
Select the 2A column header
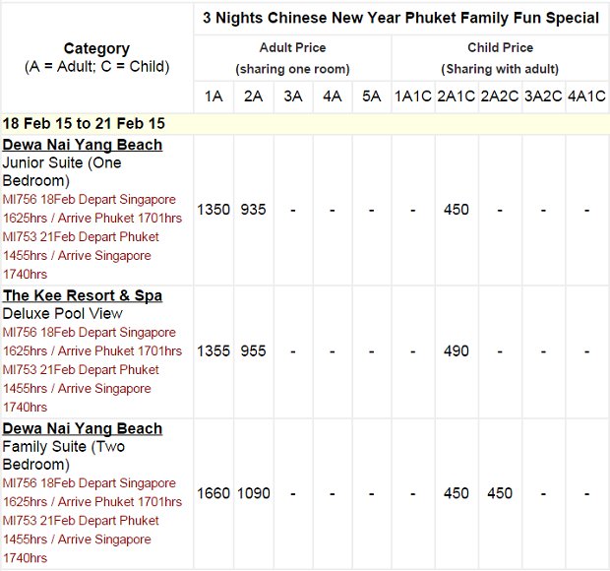tap(253, 96)
